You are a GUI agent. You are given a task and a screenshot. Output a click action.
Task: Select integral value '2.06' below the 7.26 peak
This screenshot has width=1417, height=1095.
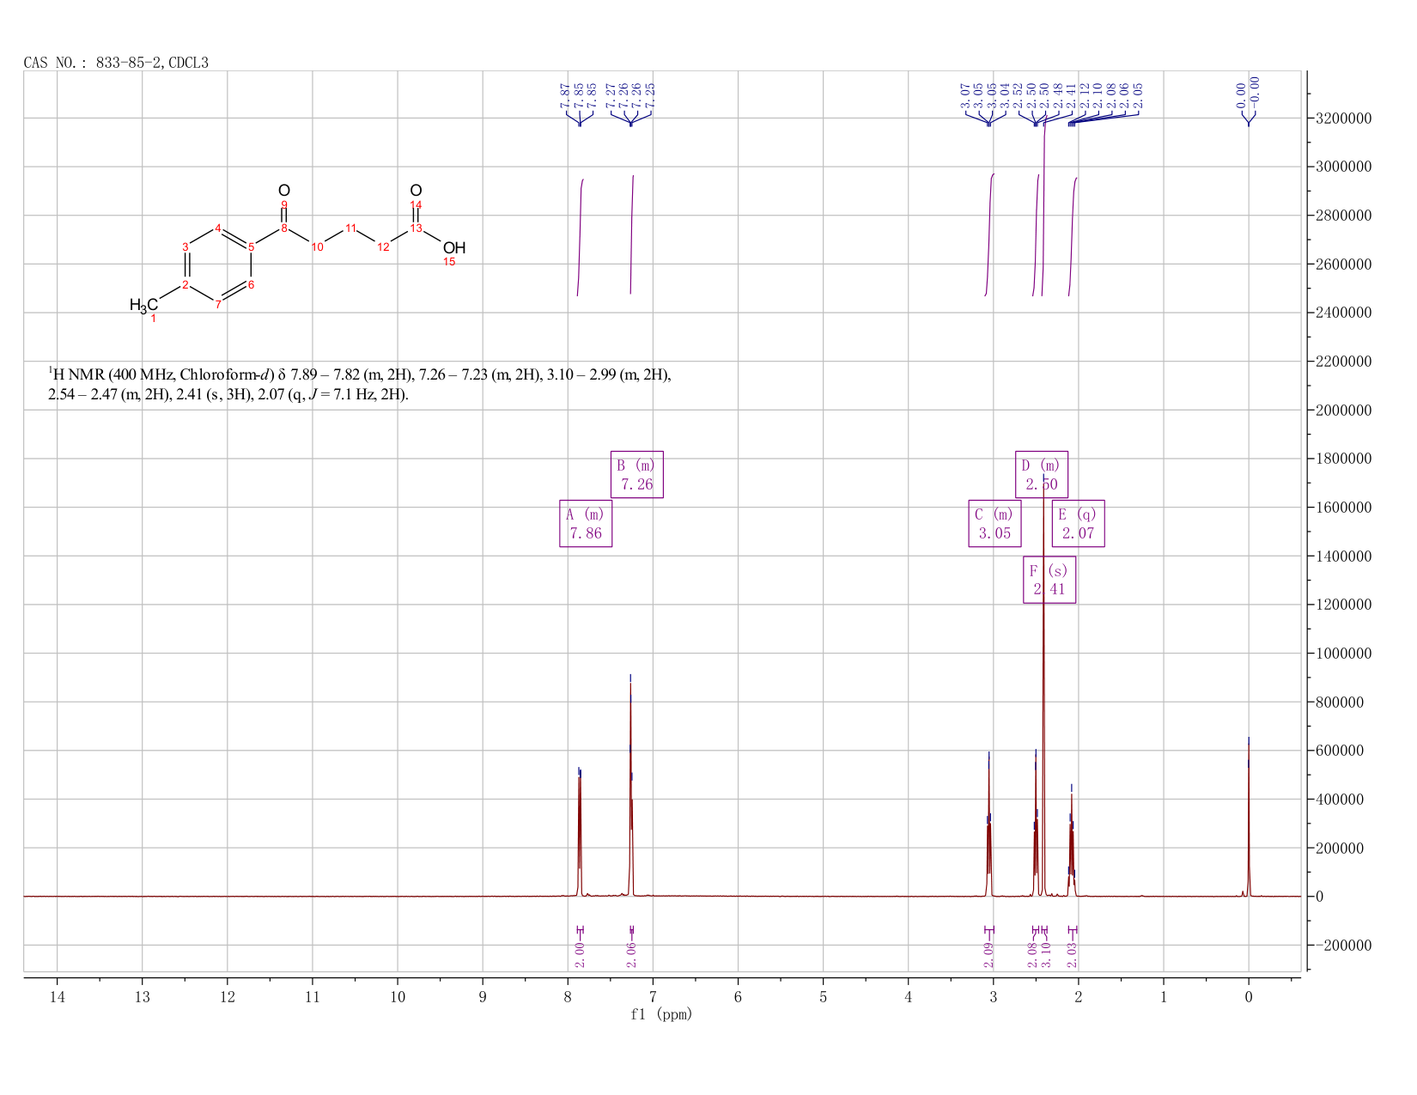click(x=631, y=954)
